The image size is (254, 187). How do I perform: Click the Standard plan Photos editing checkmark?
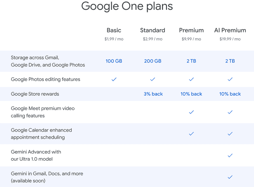pyautogui.click(x=153, y=79)
